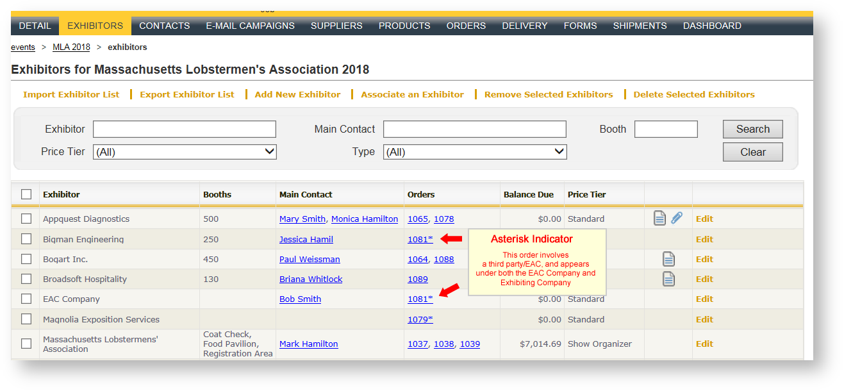
Task: Open document icon in Broadsoft Hospitality row
Action: pos(668,279)
